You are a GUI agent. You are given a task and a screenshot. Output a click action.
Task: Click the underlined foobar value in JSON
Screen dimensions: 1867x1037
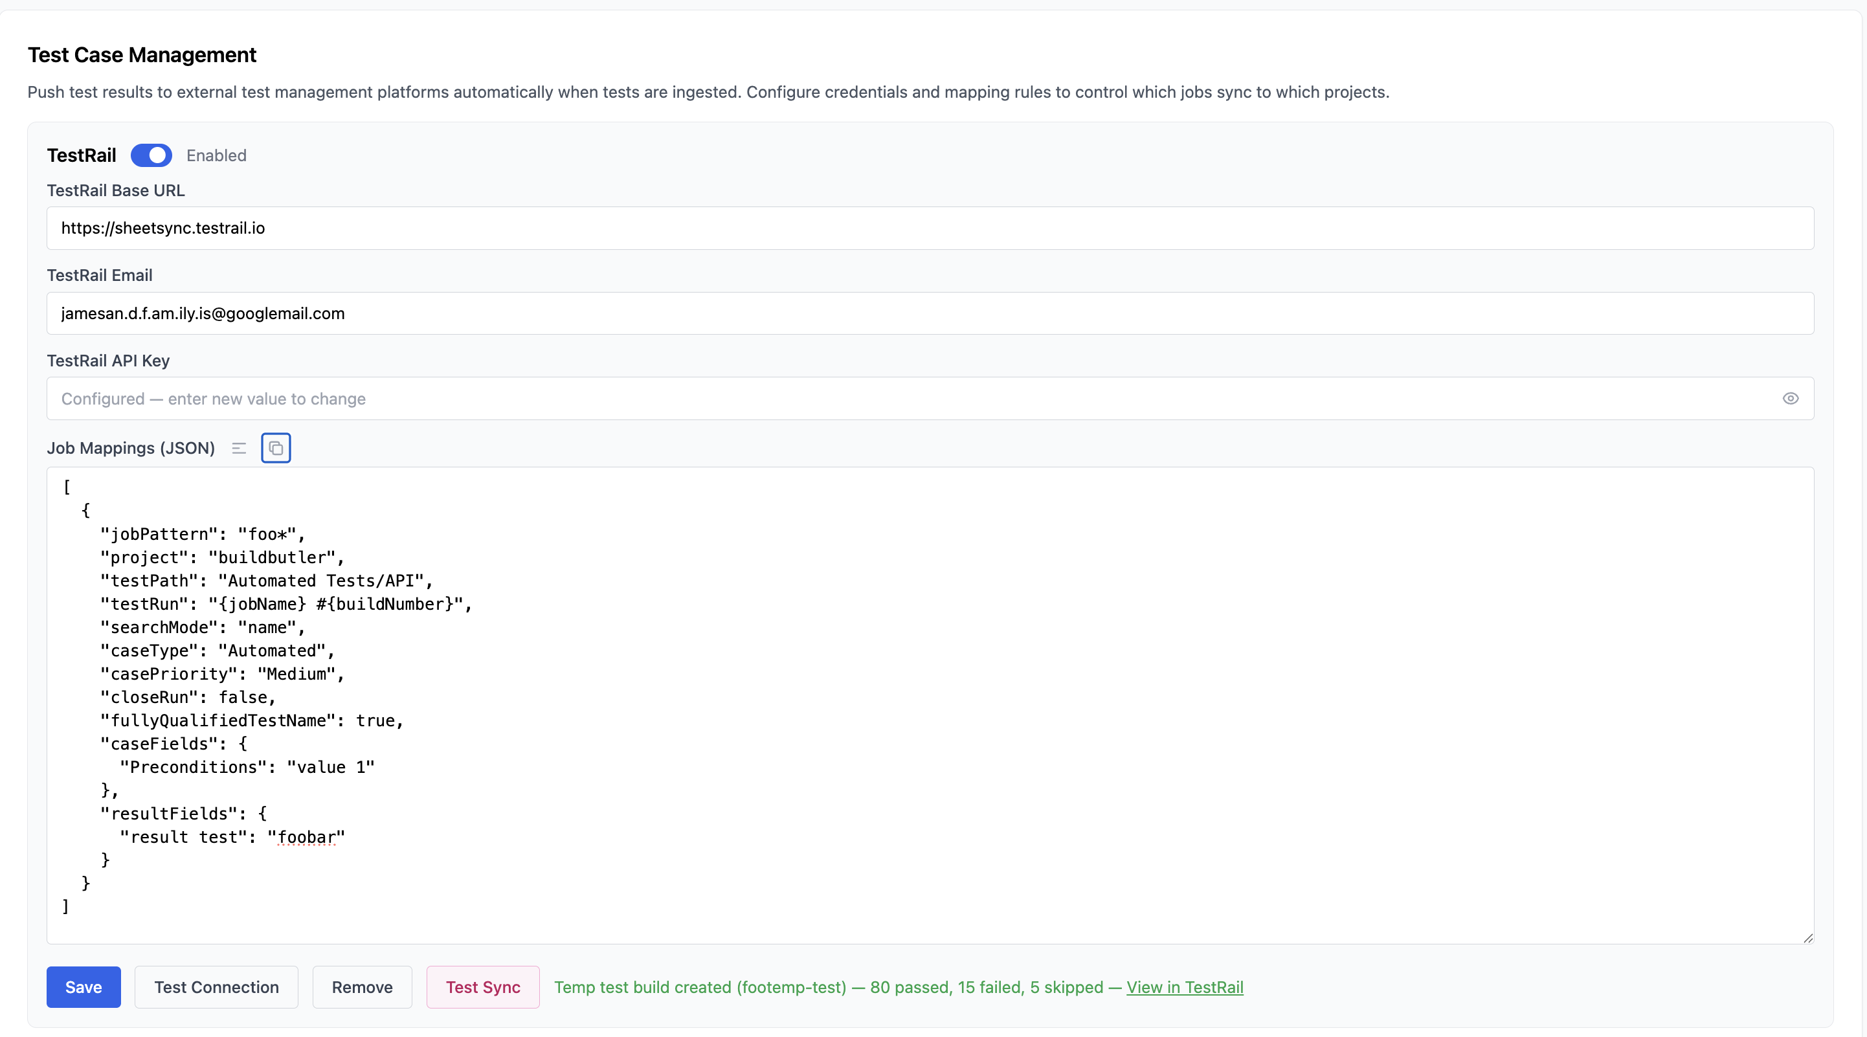coord(308,837)
